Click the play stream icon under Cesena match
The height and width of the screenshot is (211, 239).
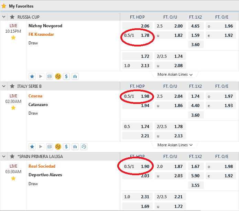41,147
